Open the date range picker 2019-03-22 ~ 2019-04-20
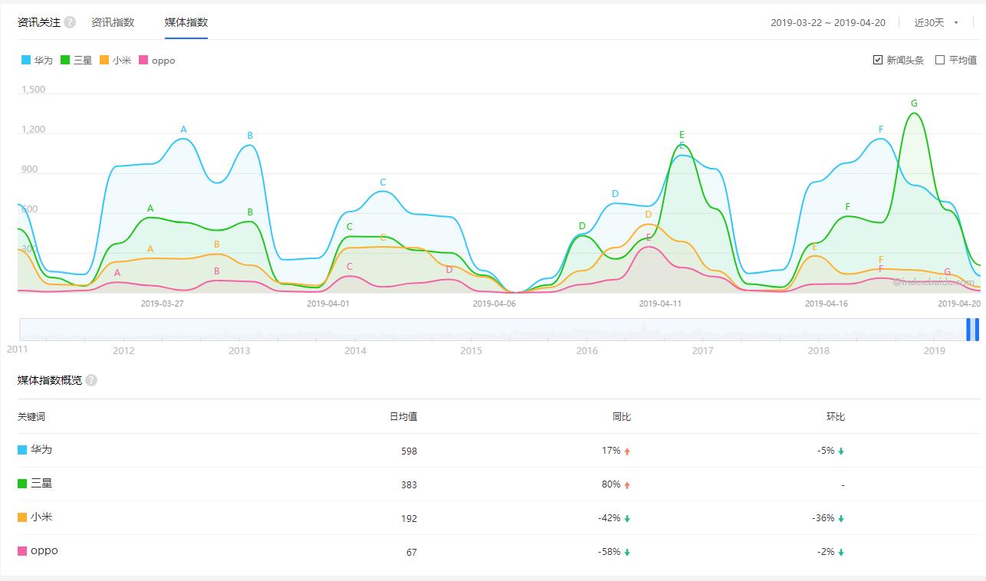Viewport: 986px width, 581px height. [x=828, y=23]
